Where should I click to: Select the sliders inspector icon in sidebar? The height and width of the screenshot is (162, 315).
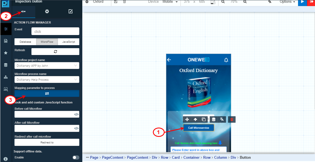coord(6,29)
